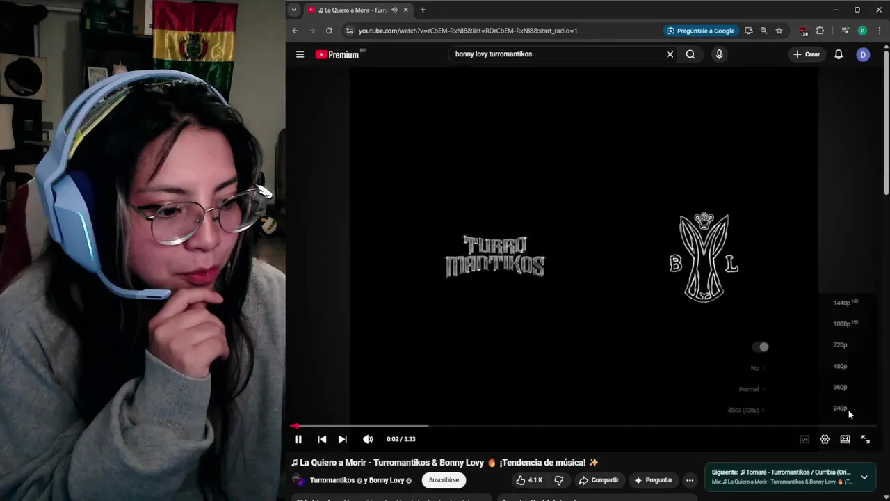Open the 'Normal' playback speed submenu
The height and width of the screenshot is (501, 890).
click(x=751, y=389)
